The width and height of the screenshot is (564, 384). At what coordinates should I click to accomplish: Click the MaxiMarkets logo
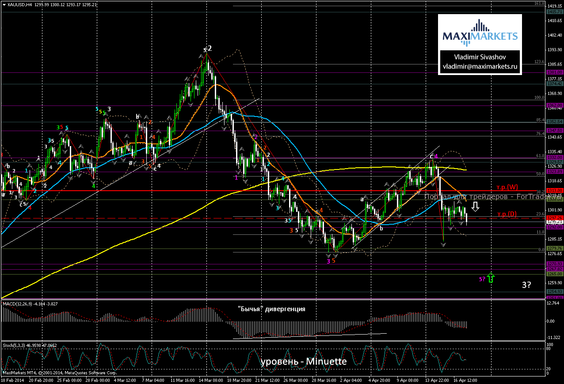click(x=480, y=34)
